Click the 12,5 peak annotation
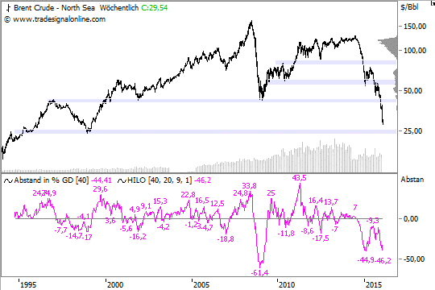The height and width of the screenshot is (290, 435). (217, 204)
